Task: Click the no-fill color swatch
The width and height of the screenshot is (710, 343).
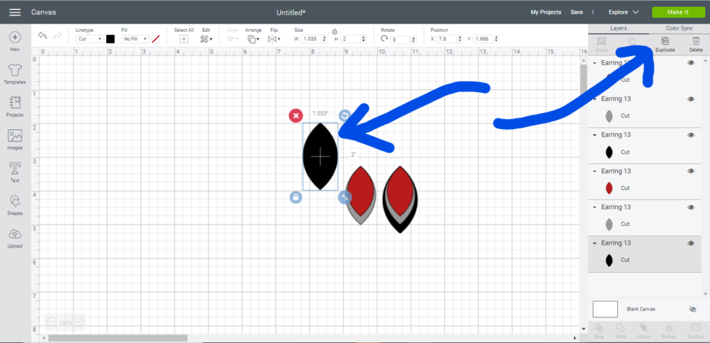Action: (156, 39)
